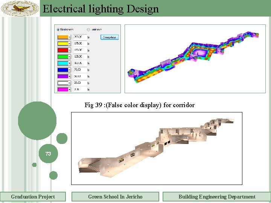Click the Green School In Jericho footer
The height and width of the screenshot is (203, 271).
115,197
